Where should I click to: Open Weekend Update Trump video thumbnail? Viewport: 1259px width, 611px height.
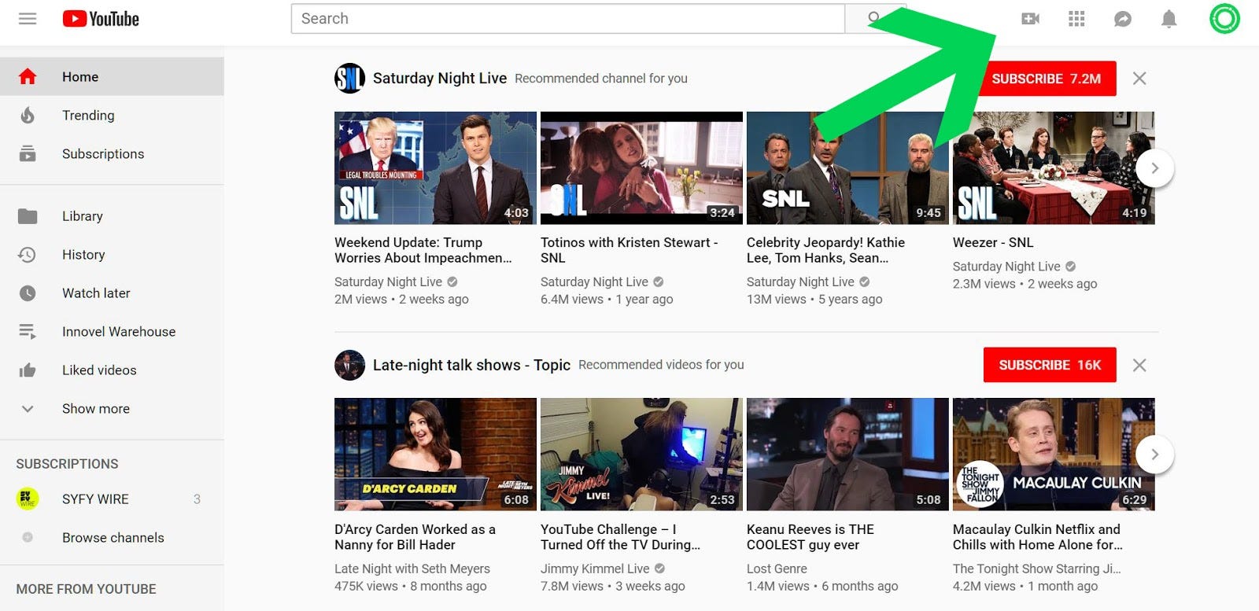435,168
